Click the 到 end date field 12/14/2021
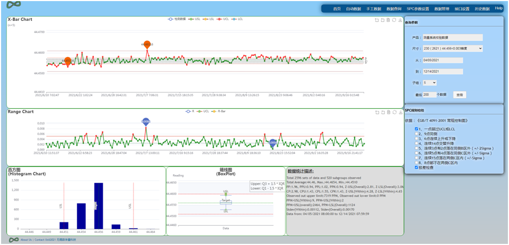The width and height of the screenshot is (509, 245). click(x=443, y=71)
